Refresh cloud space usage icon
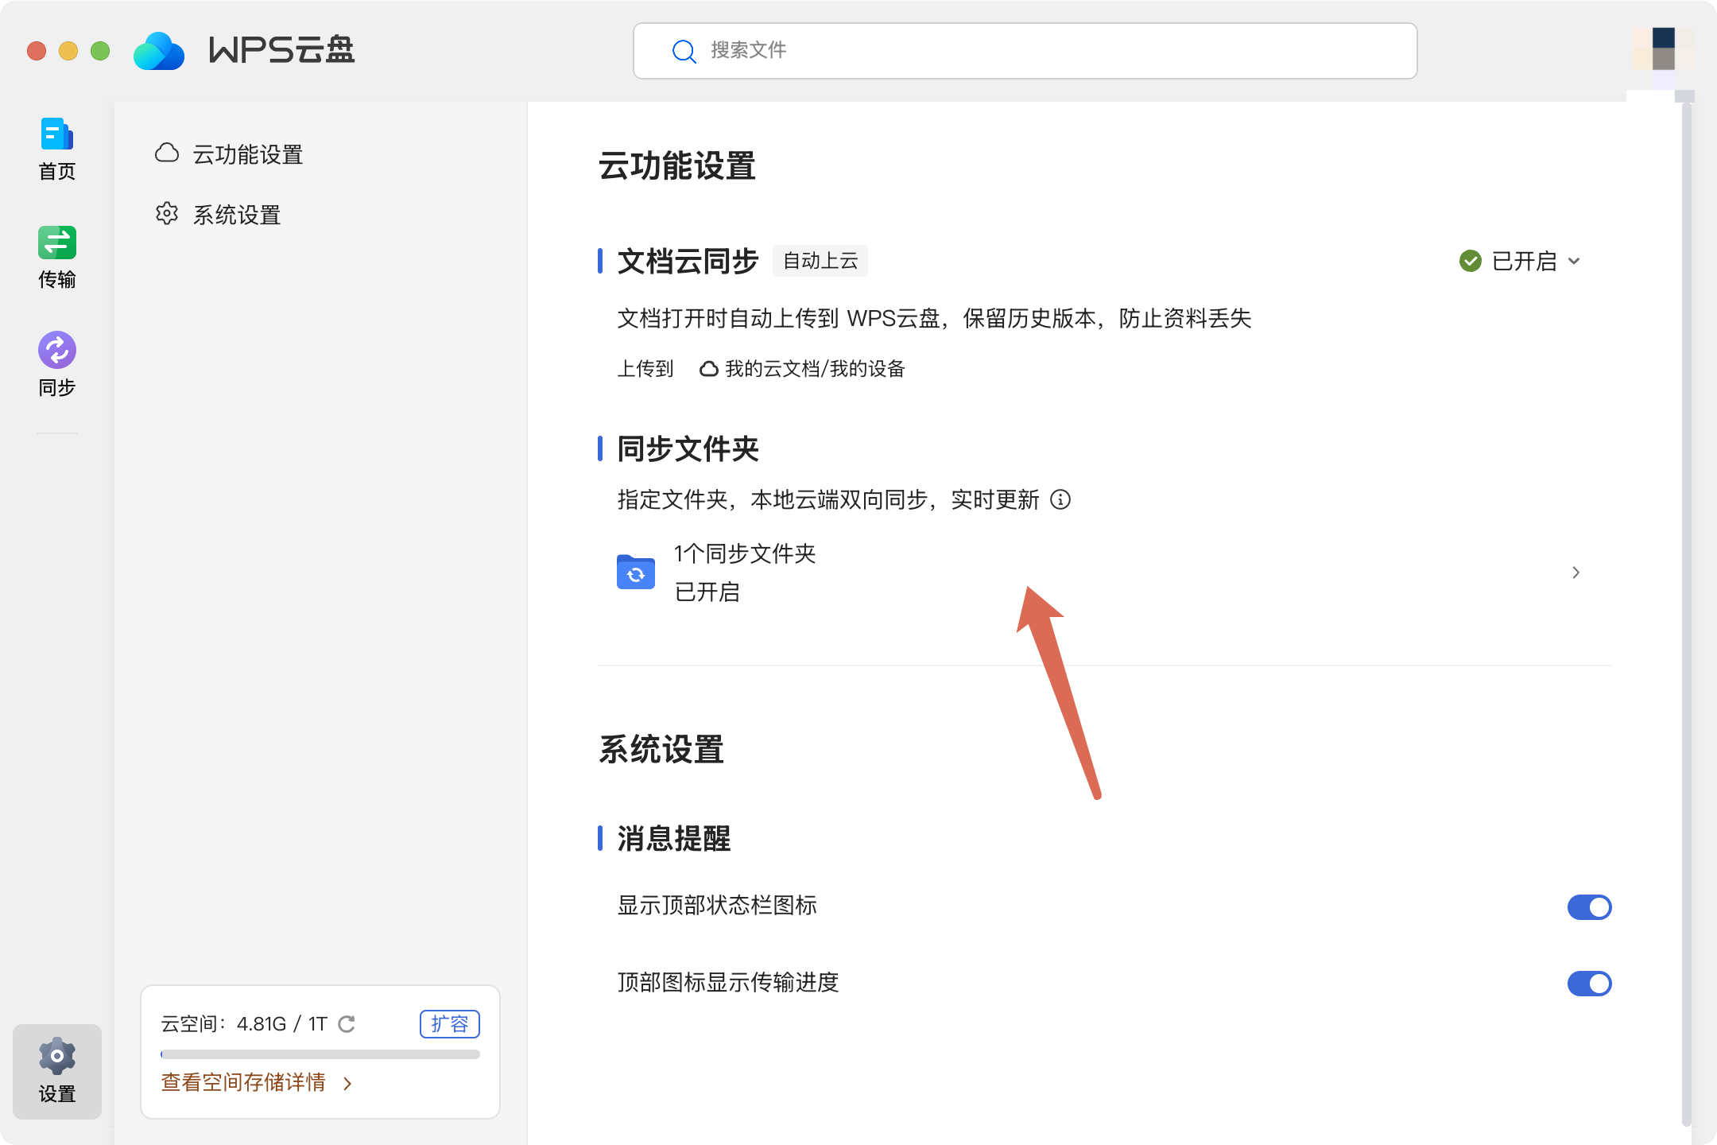1717x1145 pixels. pos(347,1024)
